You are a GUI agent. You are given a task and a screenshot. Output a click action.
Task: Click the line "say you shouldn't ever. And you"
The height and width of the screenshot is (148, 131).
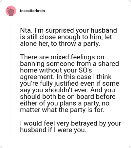coord(67,90)
